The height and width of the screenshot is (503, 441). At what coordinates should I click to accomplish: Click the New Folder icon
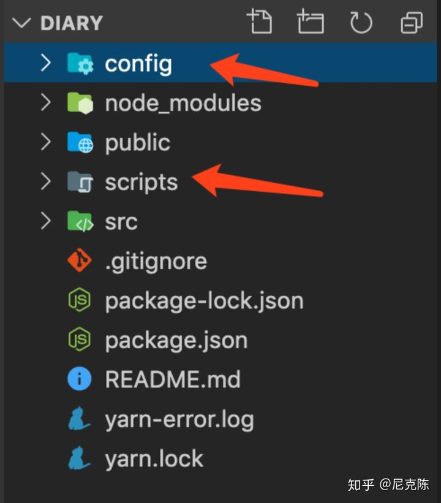pyautogui.click(x=310, y=21)
